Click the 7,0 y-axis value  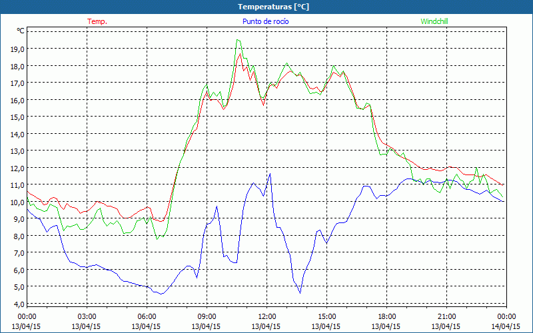coord(19,253)
